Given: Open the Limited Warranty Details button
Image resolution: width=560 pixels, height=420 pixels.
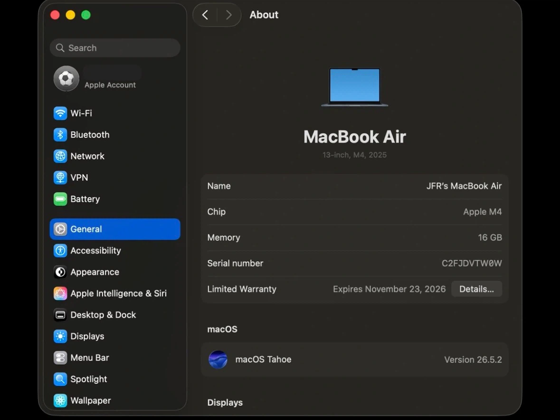Looking at the screenshot, I should [476, 289].
